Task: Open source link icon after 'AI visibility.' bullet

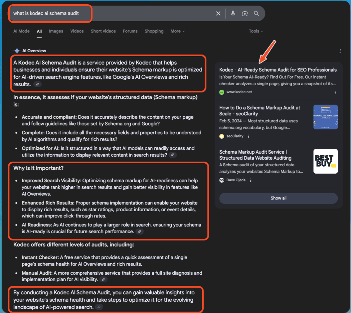Action: tap(103, 279)
